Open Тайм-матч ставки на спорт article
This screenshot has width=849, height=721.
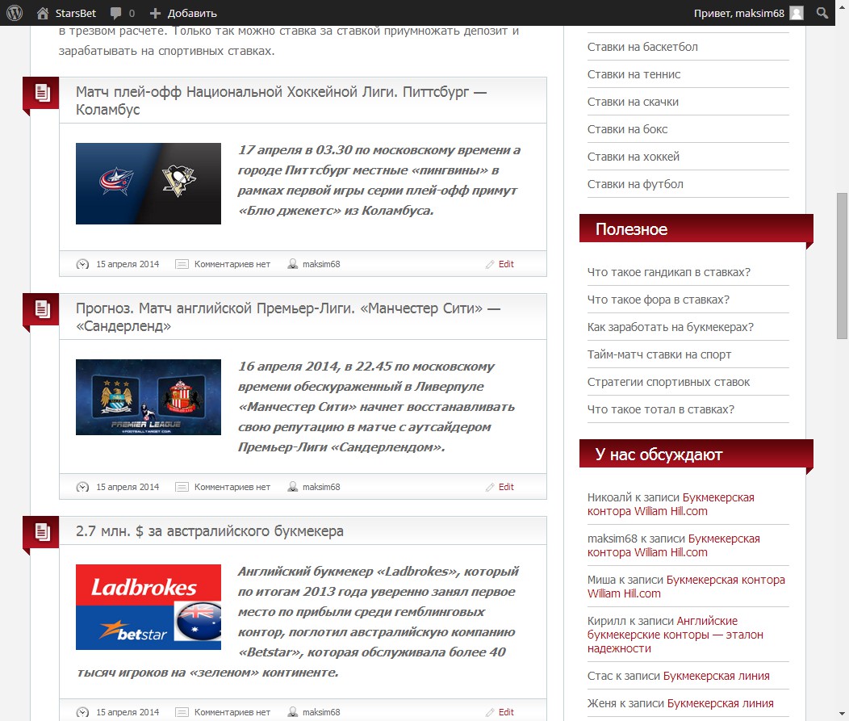(659, 354)
